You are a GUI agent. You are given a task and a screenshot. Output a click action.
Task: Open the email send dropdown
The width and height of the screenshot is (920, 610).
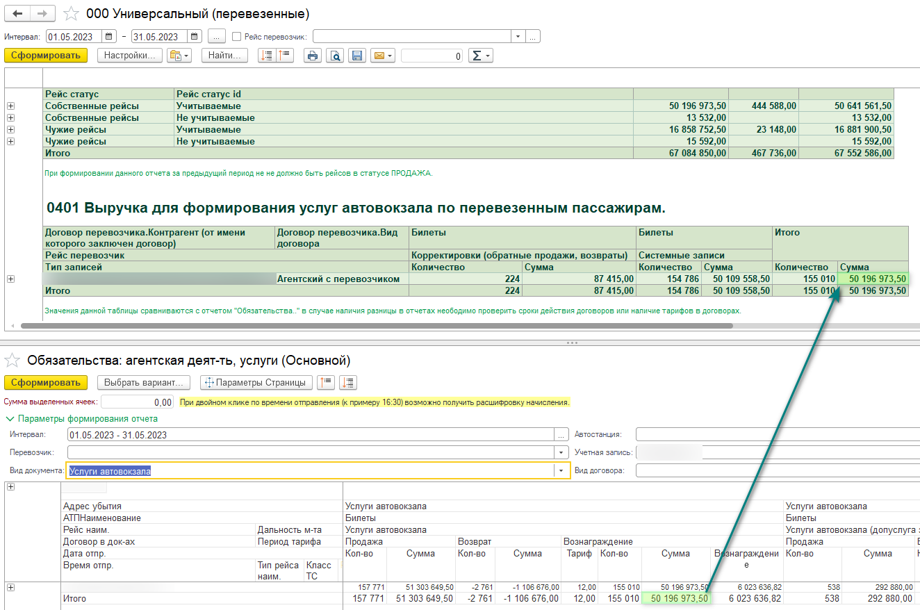[x=383, y=56]
